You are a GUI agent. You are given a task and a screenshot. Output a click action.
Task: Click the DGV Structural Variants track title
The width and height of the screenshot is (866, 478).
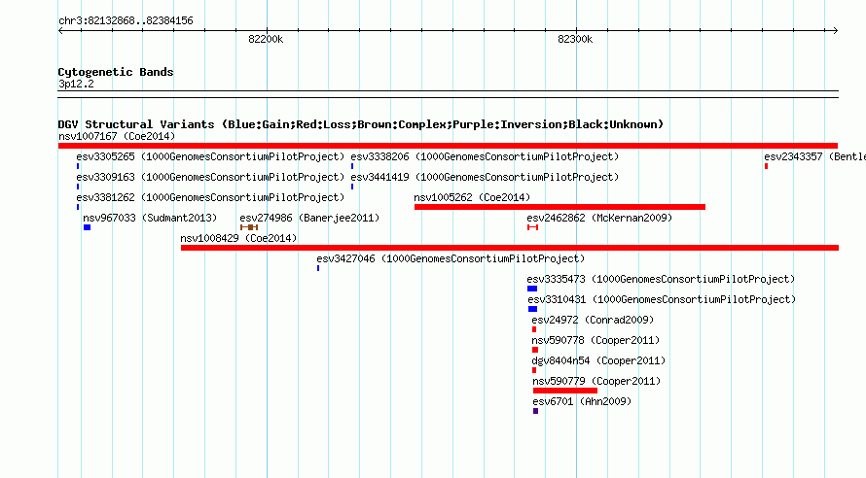coord(361,124)
